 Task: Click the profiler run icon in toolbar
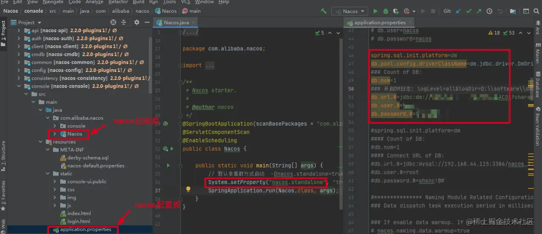pos(407,11)
